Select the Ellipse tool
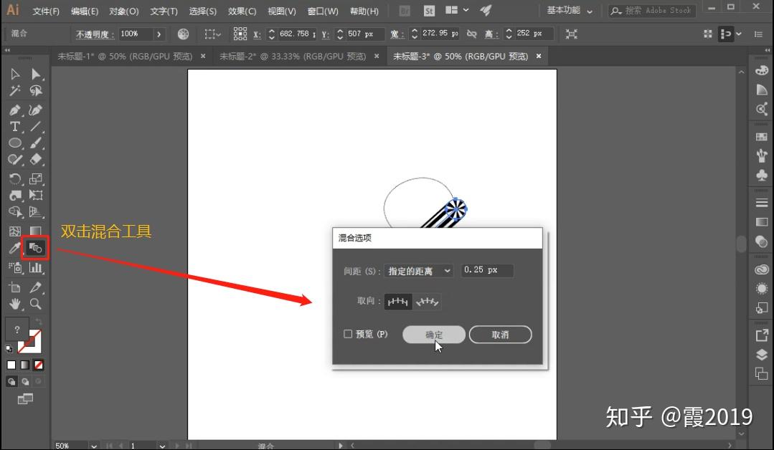The width and height of the screenshot is (774, 450). click(x=15, y=143)
